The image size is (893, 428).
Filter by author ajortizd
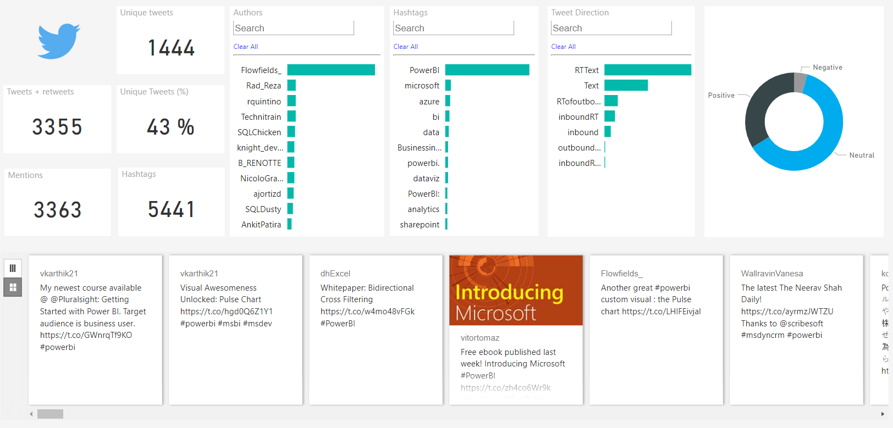pos(267,194)
